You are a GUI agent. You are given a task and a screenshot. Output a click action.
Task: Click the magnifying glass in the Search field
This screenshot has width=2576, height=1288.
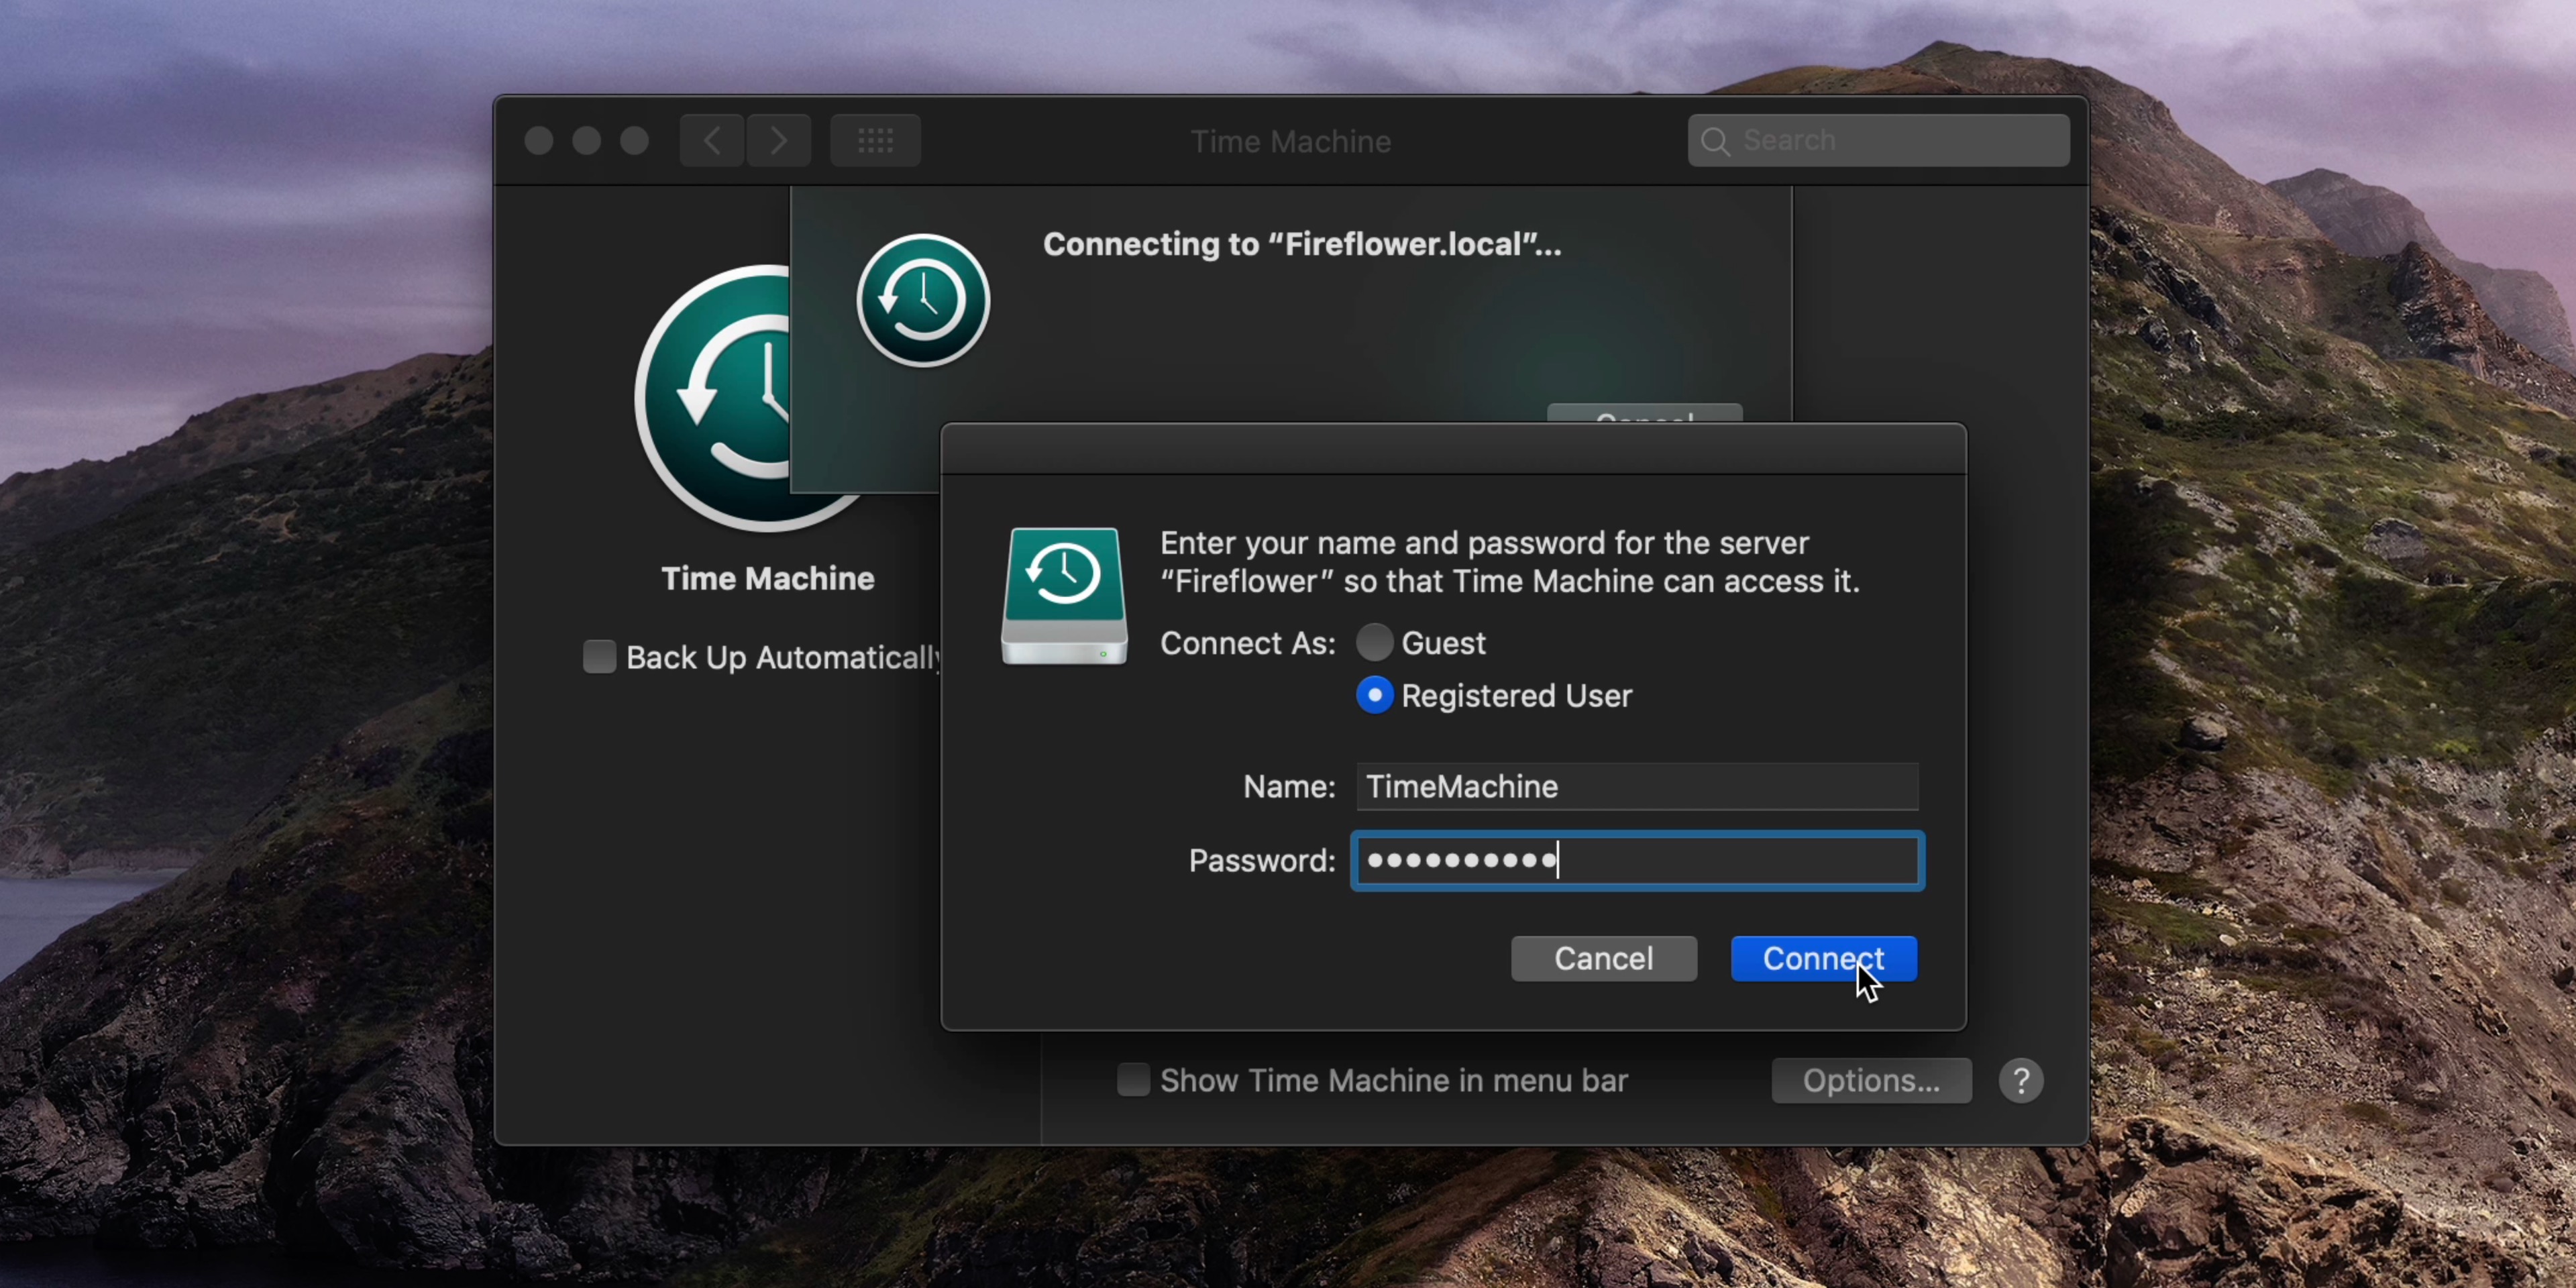coord(1716,141)
